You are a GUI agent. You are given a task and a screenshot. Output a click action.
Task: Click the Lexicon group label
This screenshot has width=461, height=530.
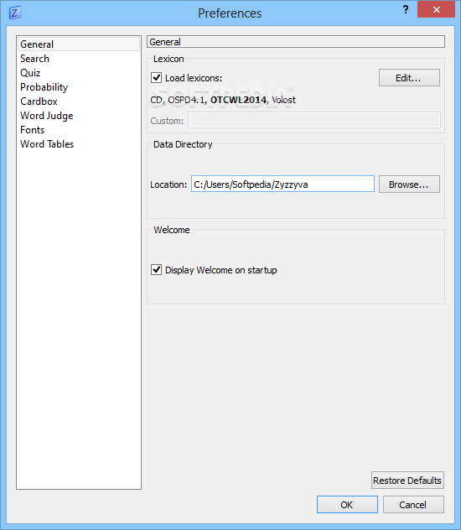pyautogui.click(x=168, y=59)
